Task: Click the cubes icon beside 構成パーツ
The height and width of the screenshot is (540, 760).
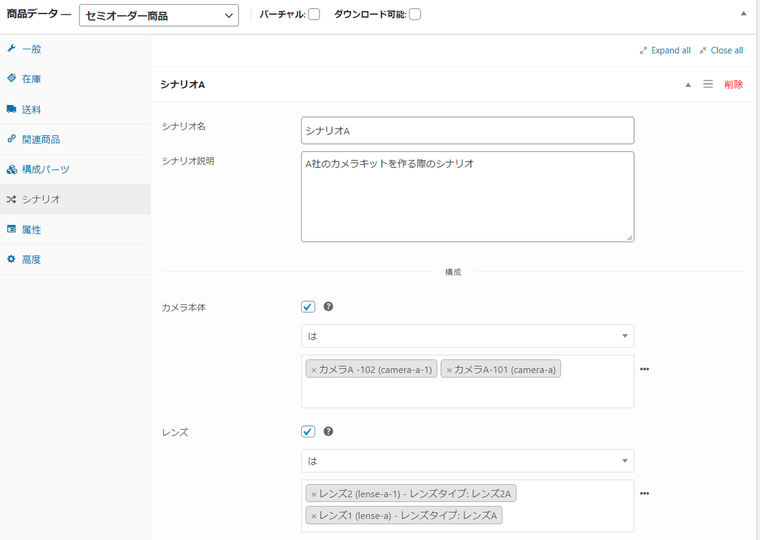Action: tap(11, 169)
